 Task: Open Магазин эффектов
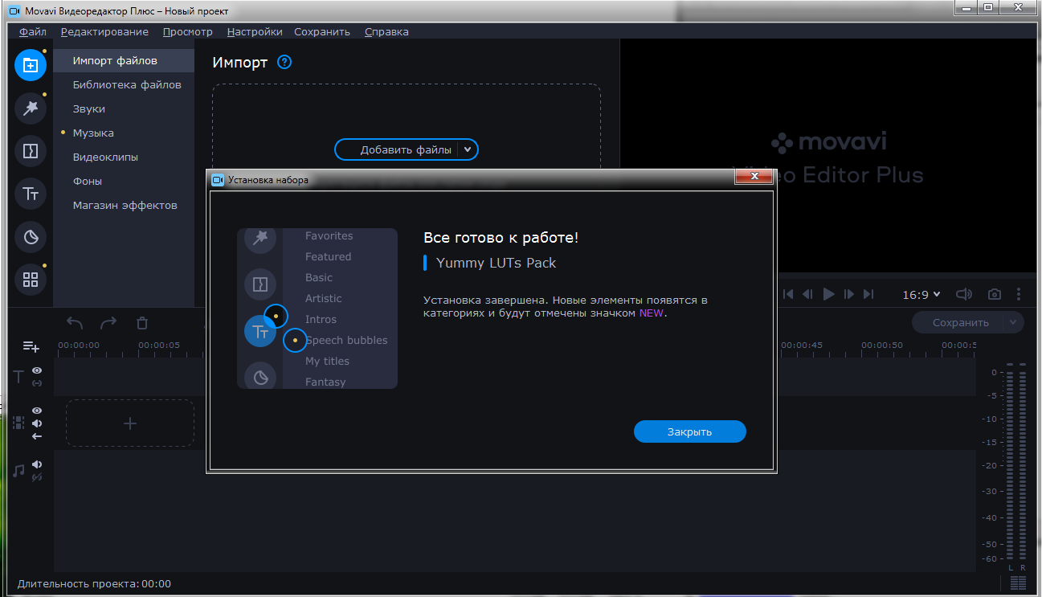pyautogui.click(x=124, y=205)
